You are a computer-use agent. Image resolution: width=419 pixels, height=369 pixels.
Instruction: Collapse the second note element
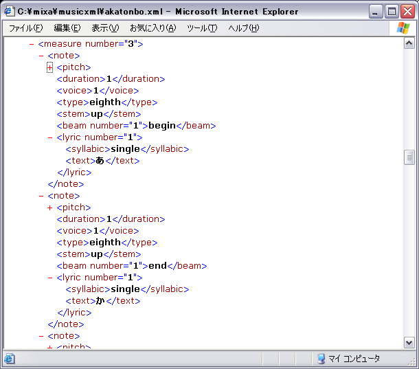[41, 196]
